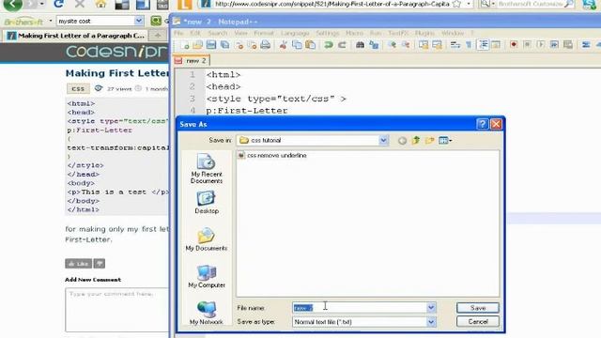Click the Paste icon in Notepad++ toolbar

(x=311, y=45)
